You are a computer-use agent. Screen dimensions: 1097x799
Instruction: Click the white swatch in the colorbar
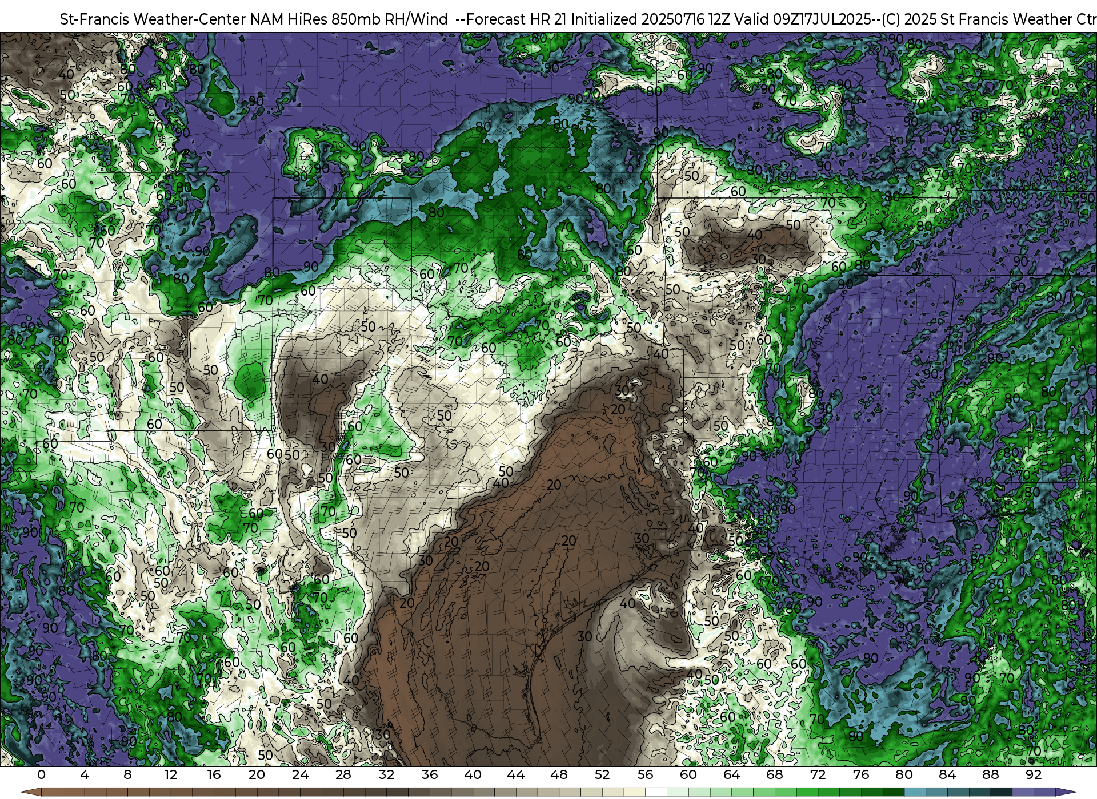(656, 792)
